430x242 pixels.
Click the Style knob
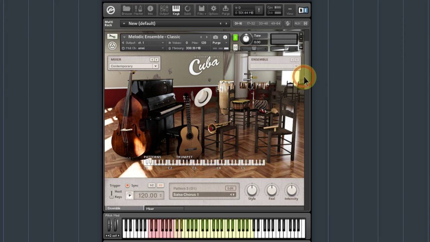pyautogui.click(x=252, y=190)
